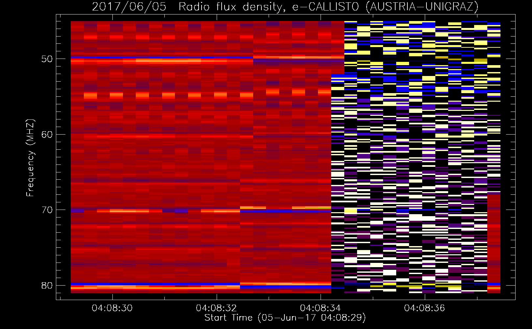Click the 04:08:30 time tick label
The image size is (532, 329).
[112, 308]
